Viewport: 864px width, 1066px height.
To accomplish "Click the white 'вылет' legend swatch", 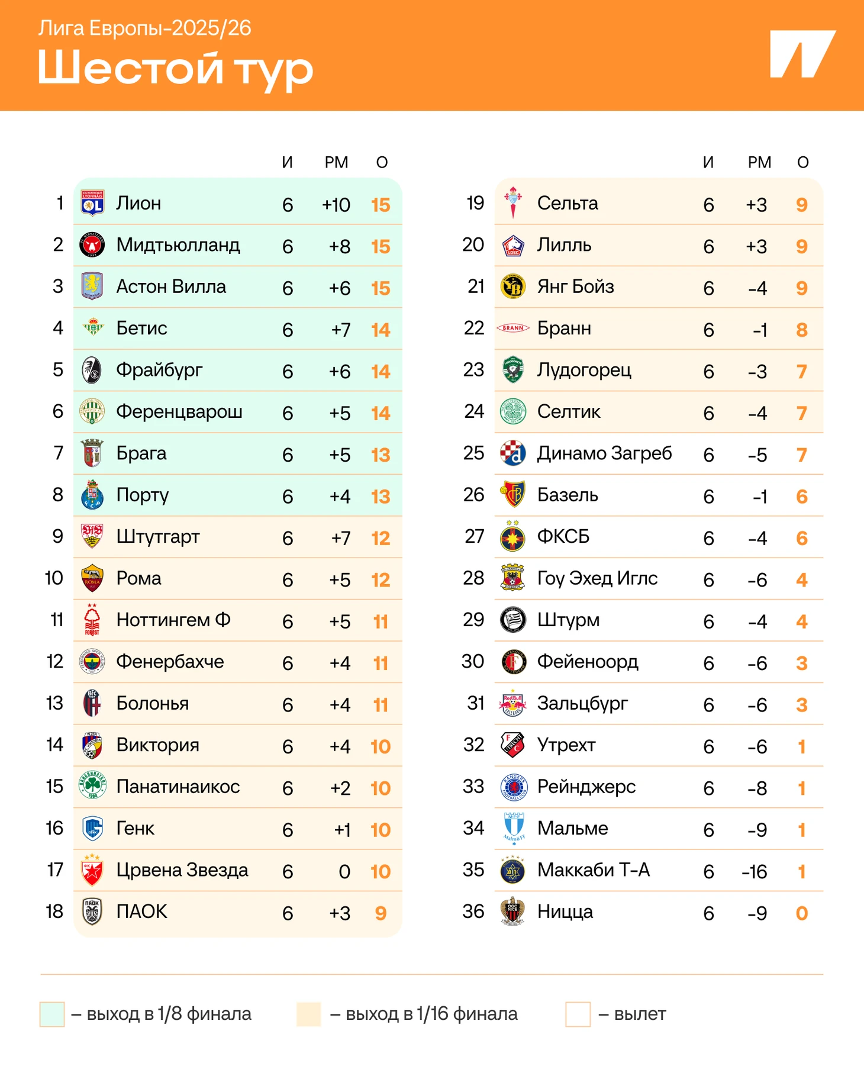I will click(x=578, y=1014).
